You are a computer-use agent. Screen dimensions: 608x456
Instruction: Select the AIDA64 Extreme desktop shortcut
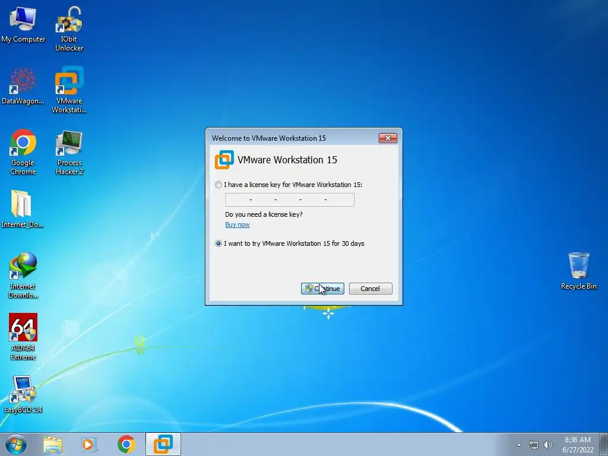coord(23,337)
